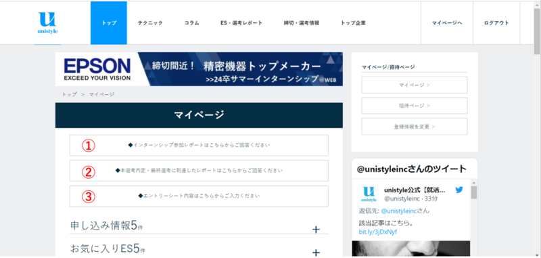Expand お気に入りES5件 with the plus icon
541x258 pixels.
click(x=316, y=253)
